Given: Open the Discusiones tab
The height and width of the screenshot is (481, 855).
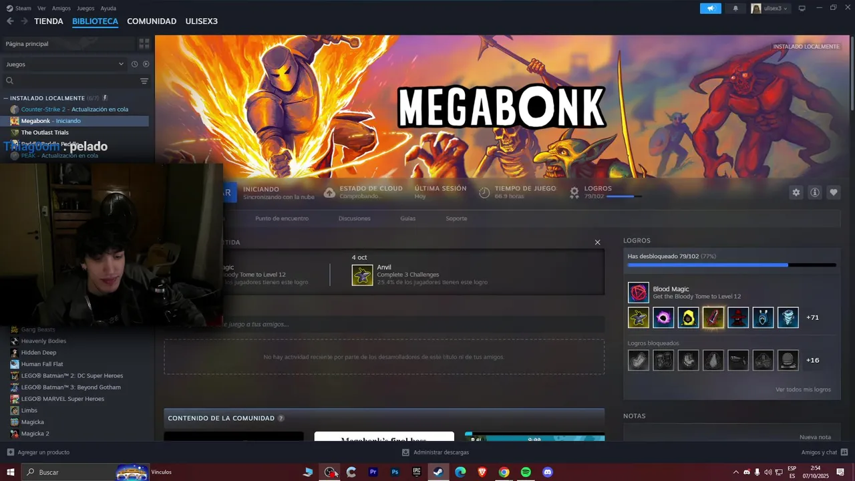Looking at the screenshot, I should click(354, 218).
